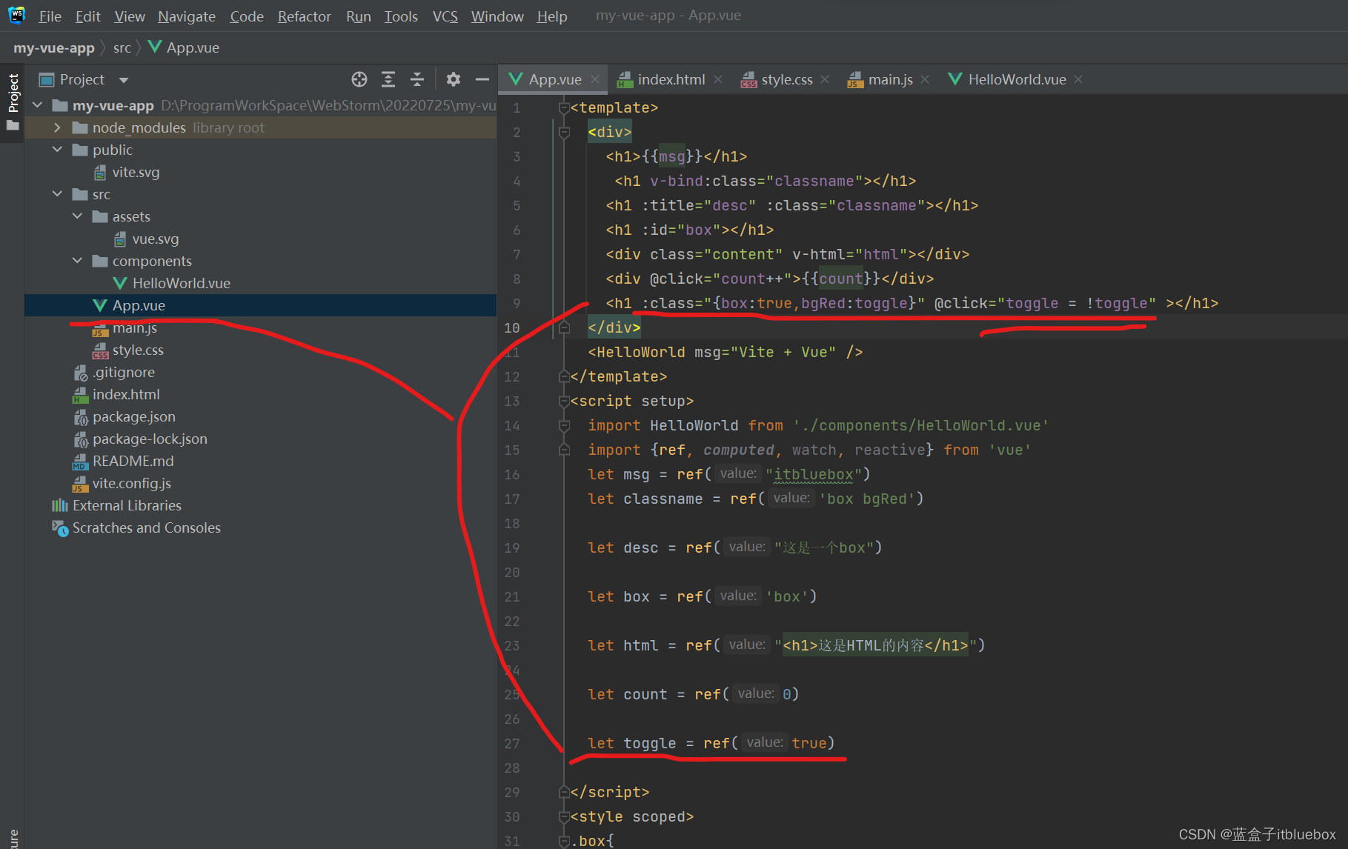Image resolution: width=1348 pixels, height=849 pixels.
Task: Select package-lock.json in project tree
Action: [260, 439]
